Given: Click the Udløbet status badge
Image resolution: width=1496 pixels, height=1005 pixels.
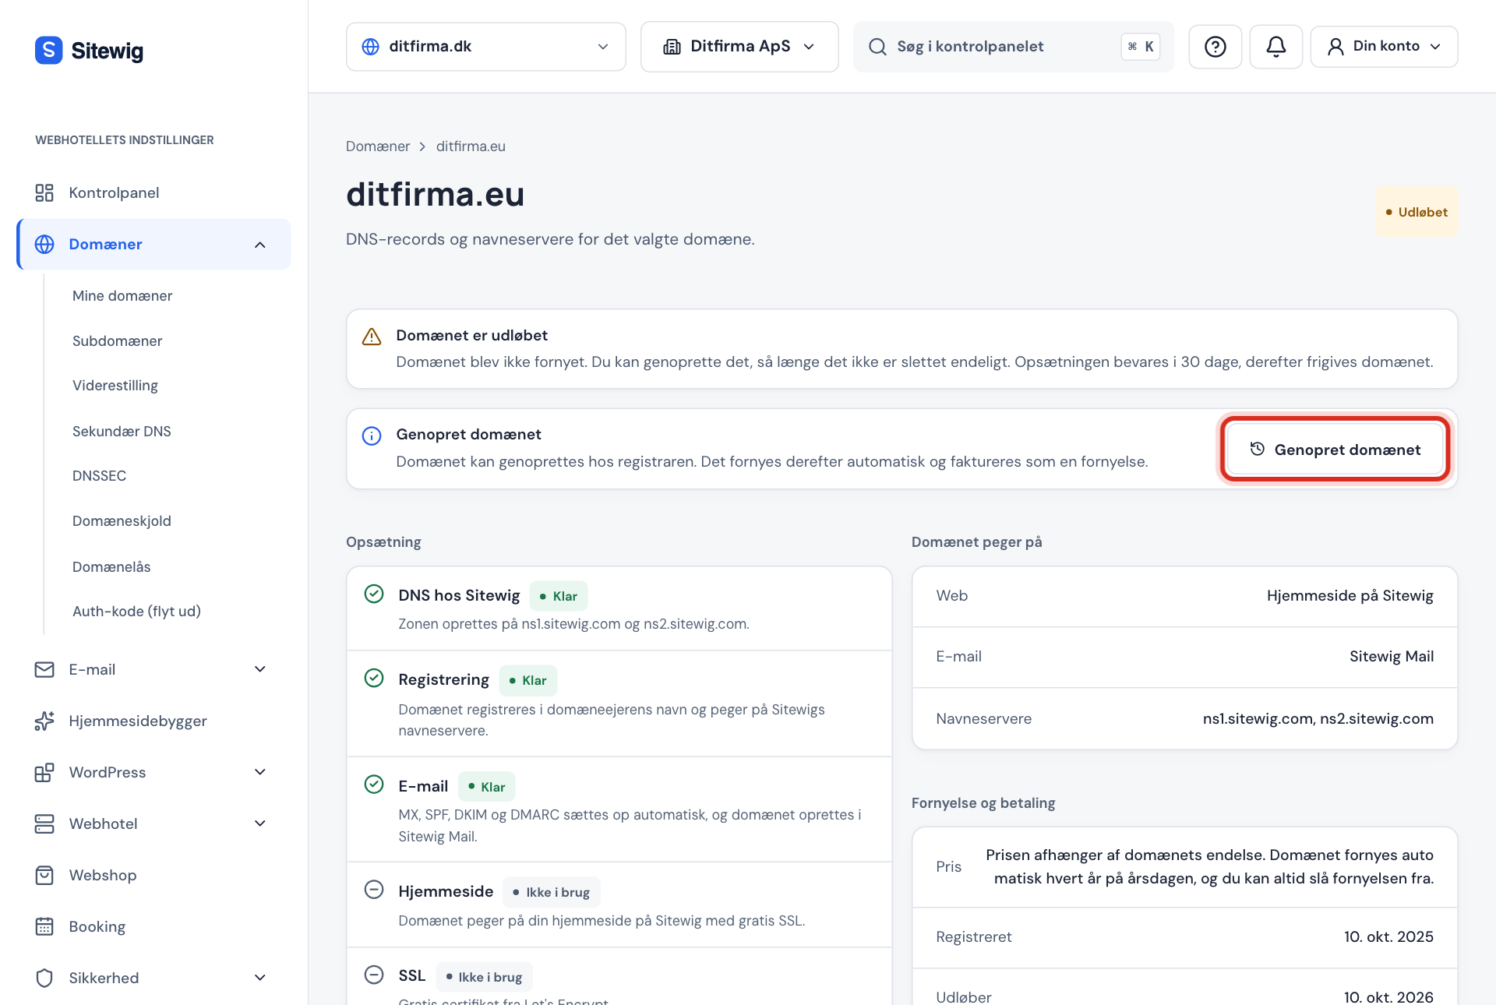Looking at the screenshot, I should (1416, 212).
